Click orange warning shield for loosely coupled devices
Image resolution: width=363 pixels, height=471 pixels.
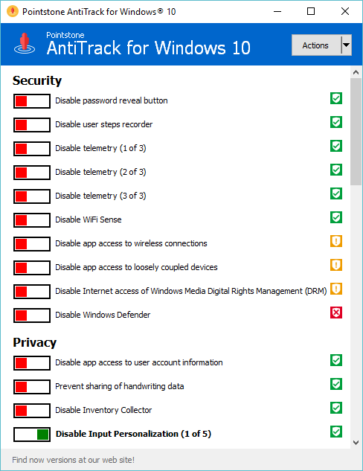click(336, 265)
